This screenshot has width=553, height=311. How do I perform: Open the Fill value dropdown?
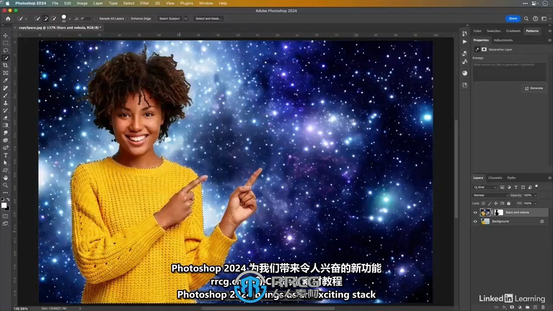pyautogui.click(x=536, y=203)
